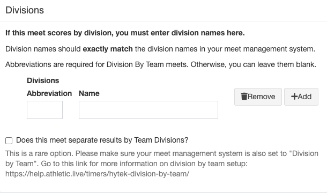Click the Remove division button

coord(258,96)
